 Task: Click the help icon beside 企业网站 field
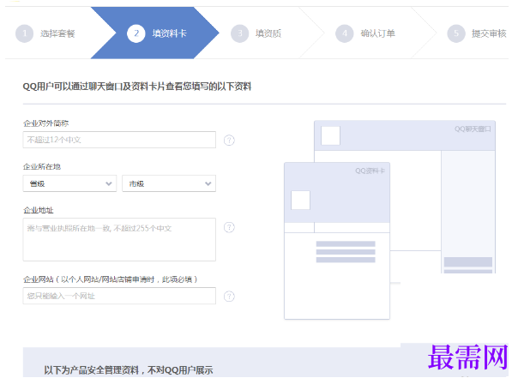[x=229, y=297]
